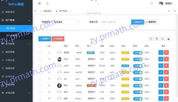Viewport: 178px width, 102px height.
Task: Toggle 启用 switch for loplop account
Action: point(138,92)
